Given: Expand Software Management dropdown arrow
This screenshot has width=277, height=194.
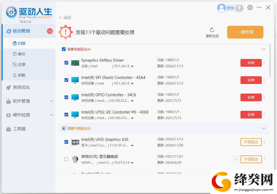Looking at the screenshot, I should tap(51, 101).
